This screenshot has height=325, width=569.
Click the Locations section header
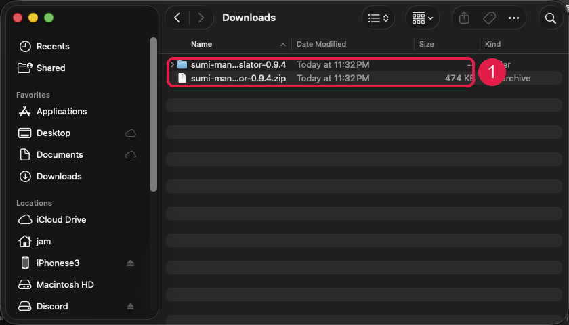tap(34, 203)
